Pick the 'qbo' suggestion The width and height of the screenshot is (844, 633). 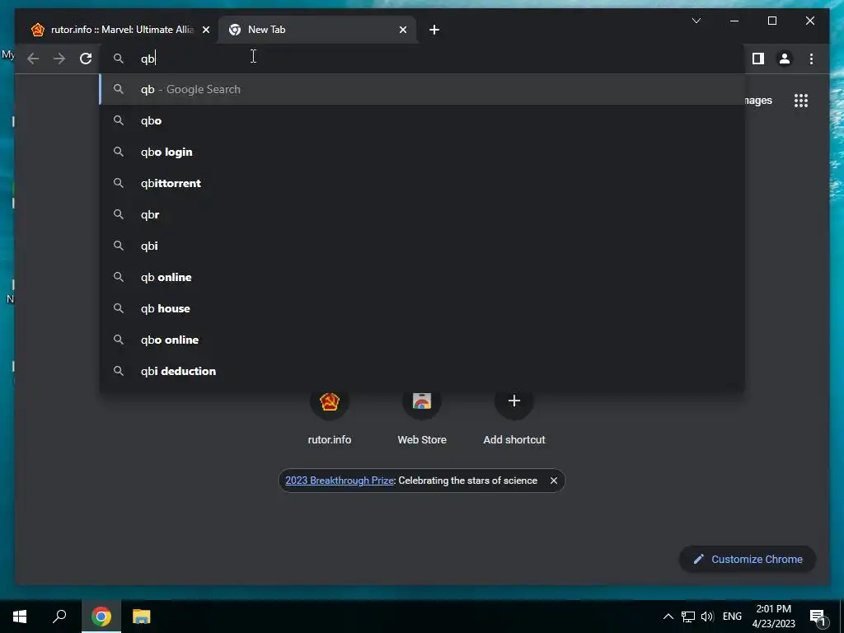pos(422,120)
